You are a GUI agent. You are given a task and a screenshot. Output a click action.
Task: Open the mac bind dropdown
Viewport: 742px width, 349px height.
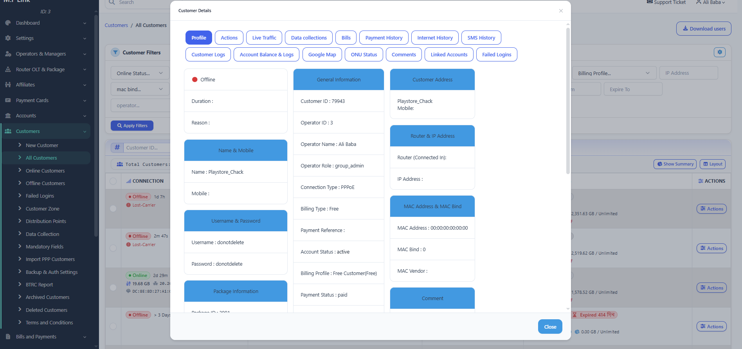(x=140, y=89)
